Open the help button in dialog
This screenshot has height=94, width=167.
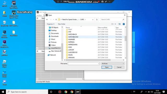(124, 24)
